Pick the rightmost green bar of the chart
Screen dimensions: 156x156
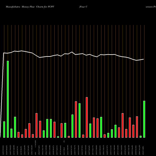click(x=144, y=119)
